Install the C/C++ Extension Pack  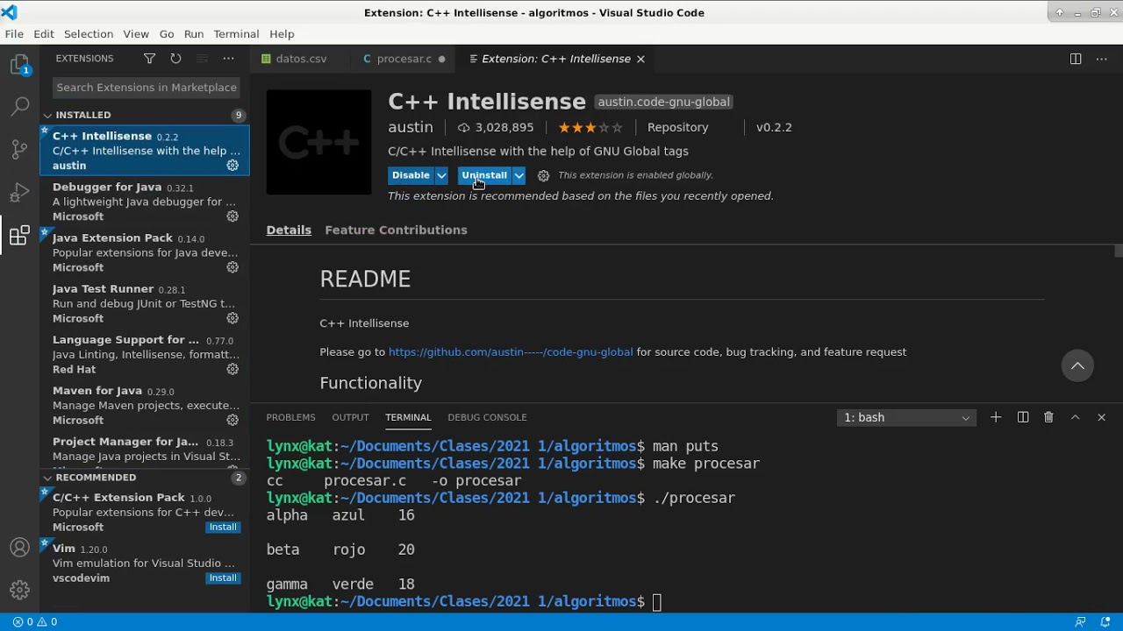click(x=223, y=527)
